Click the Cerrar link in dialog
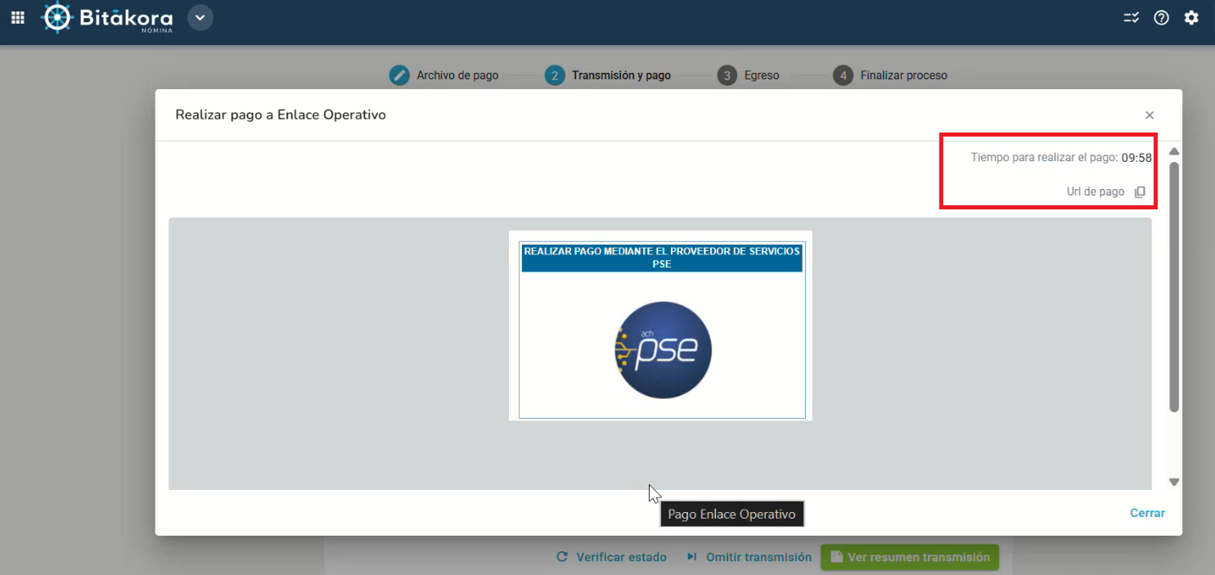 [x=1147, y=513]
